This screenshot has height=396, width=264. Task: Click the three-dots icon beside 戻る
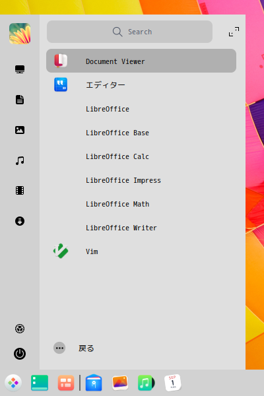coord(59,348)
